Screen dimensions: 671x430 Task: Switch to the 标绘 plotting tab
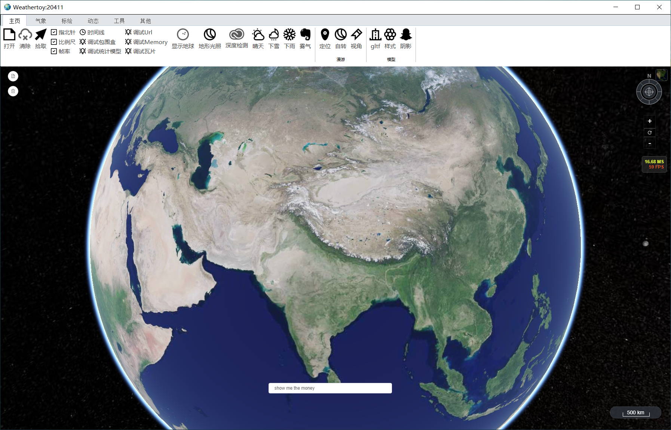click(x=67, y=21)
